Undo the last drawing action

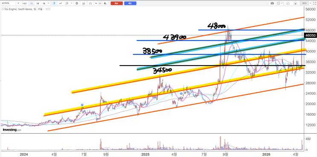pyautogui.click(x=96, y=3)
